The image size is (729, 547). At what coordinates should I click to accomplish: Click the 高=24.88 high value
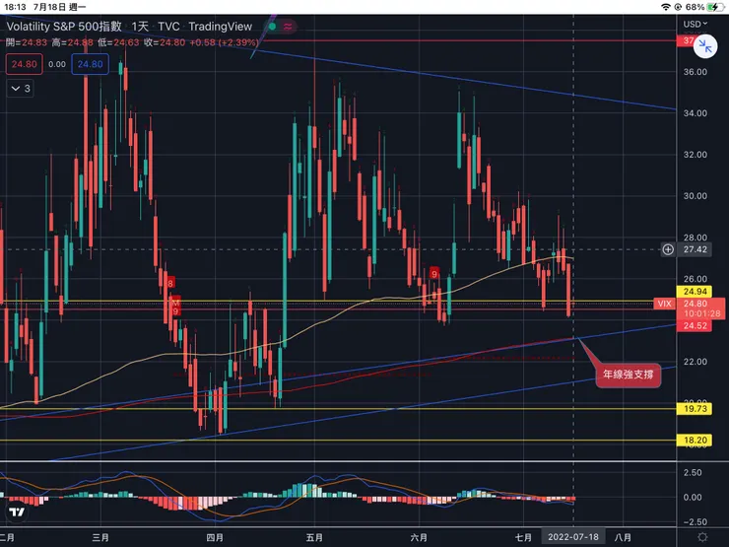pos(72,42)
